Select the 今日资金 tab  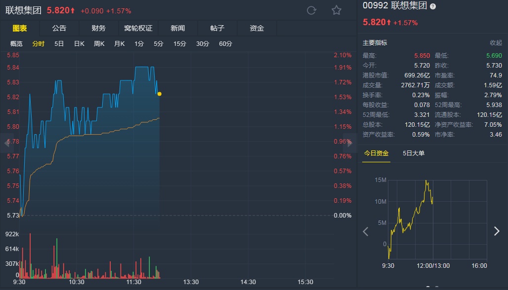point(377,153)
